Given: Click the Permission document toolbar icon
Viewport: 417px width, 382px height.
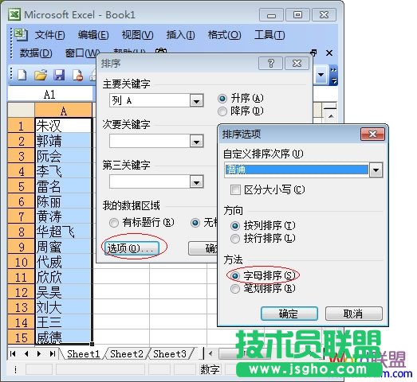Looking at the screenshot, I should [77, 75].
